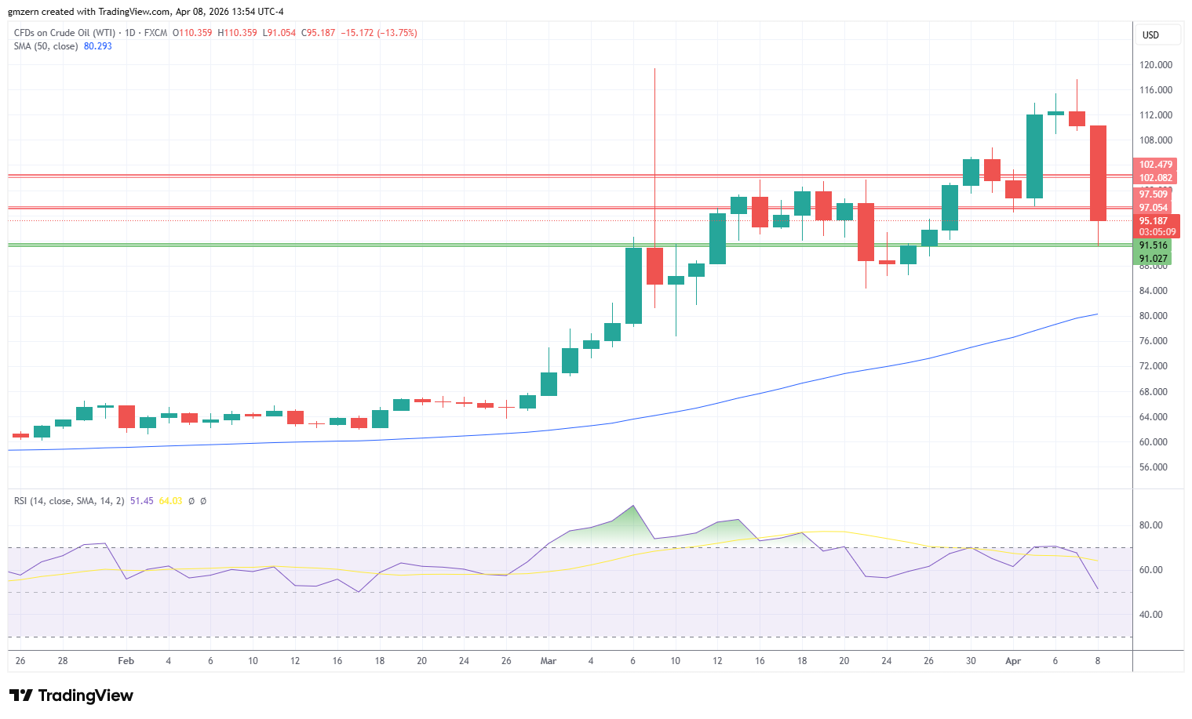
Task: Click the Apr label on date axis
Action: pos(1013,661)
